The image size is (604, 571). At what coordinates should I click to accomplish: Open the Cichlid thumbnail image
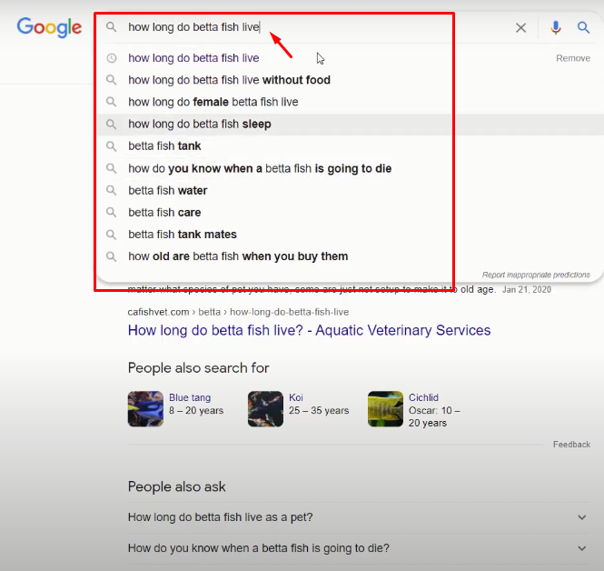[x=385, y=409]
